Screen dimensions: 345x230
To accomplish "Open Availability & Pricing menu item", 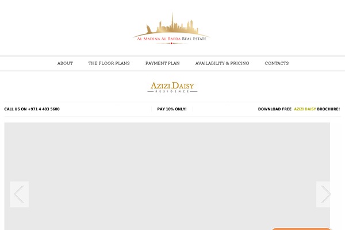I will pos(222,63).
